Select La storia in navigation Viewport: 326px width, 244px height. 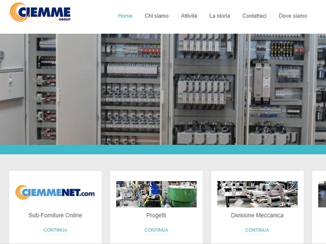pos(220,16)
